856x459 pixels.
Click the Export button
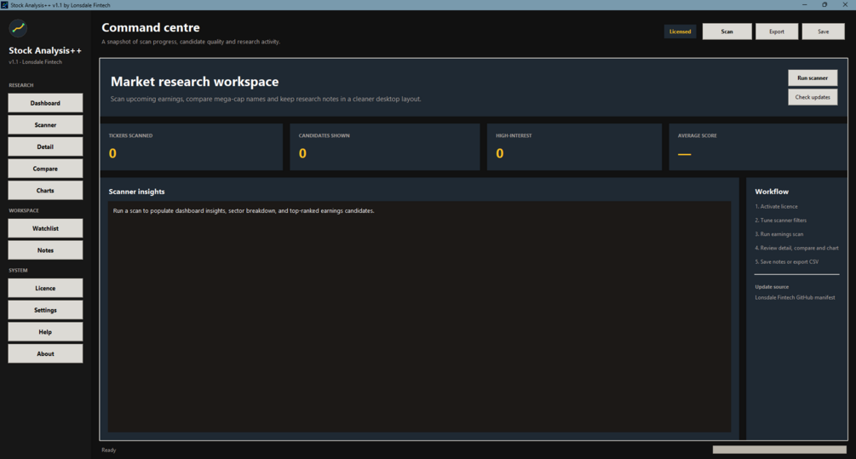pyautogui.click(x=776, y=32)
